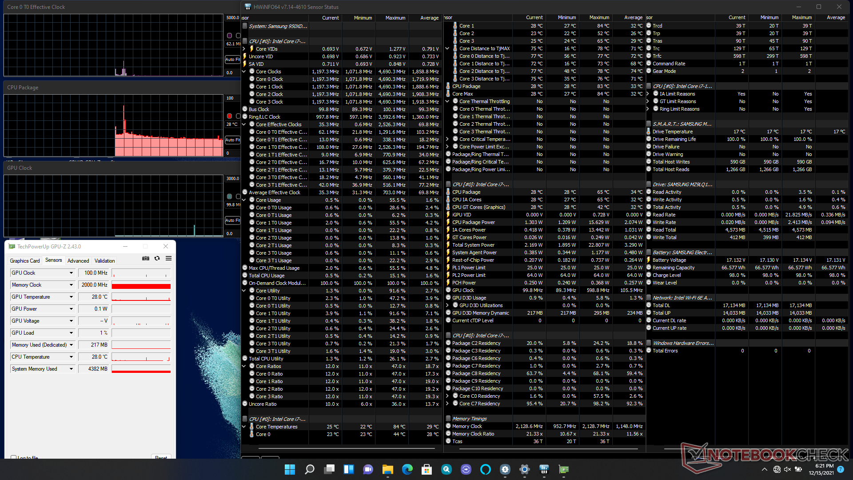Switch to the Graphics Card tab
This screenshot has width=853, height=480.
[x=25, y=261]
